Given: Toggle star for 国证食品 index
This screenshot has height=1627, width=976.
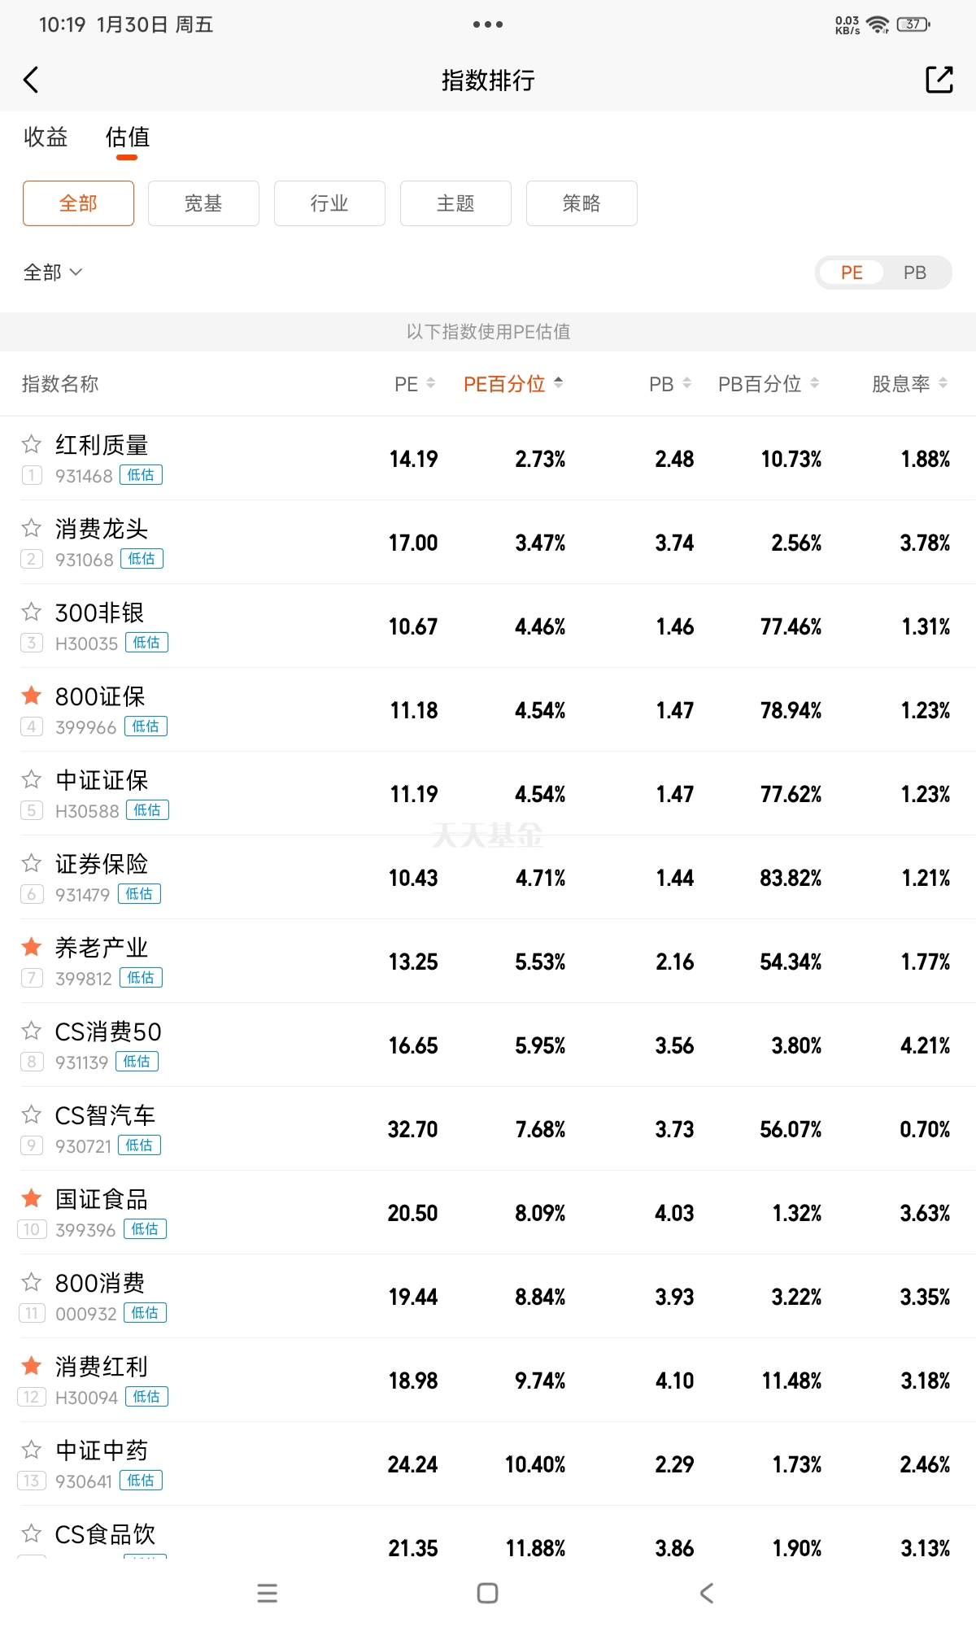Looking at the screenshot, I should [x=32, y=1198].
